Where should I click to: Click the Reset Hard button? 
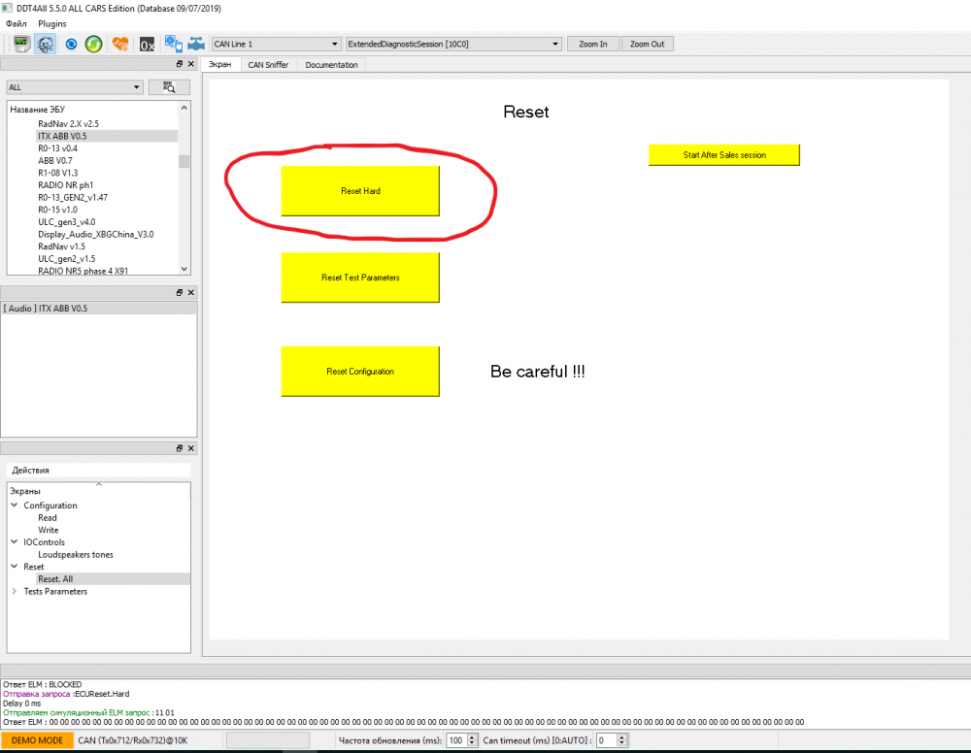coord(360,190)
